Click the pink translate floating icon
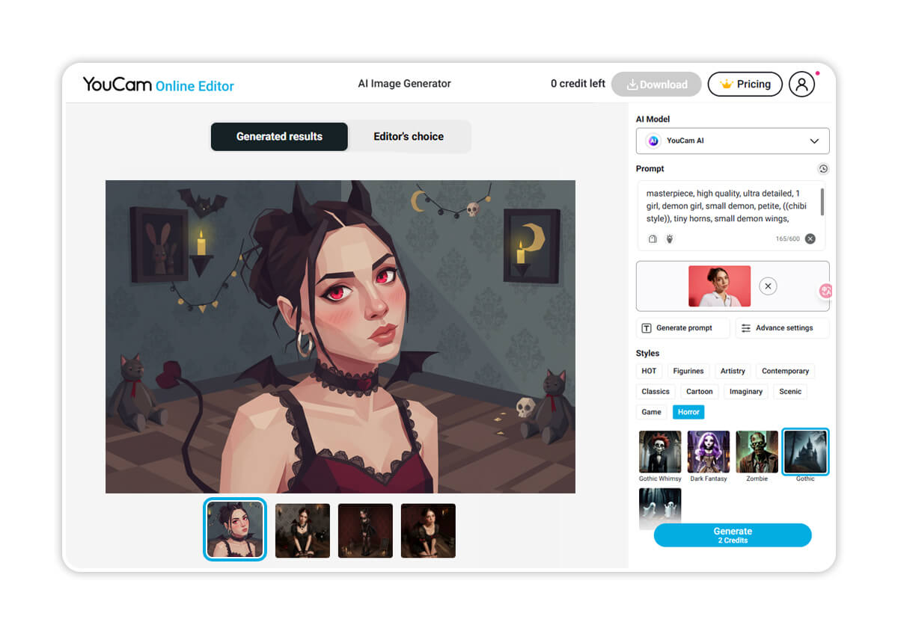 click(825, 291)
